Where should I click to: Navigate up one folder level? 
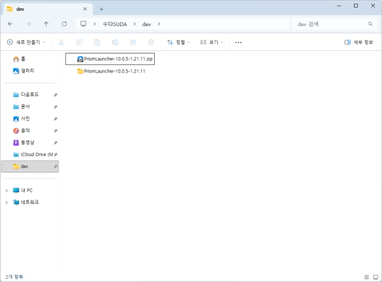pyautogui.click(x=46, y=24)
